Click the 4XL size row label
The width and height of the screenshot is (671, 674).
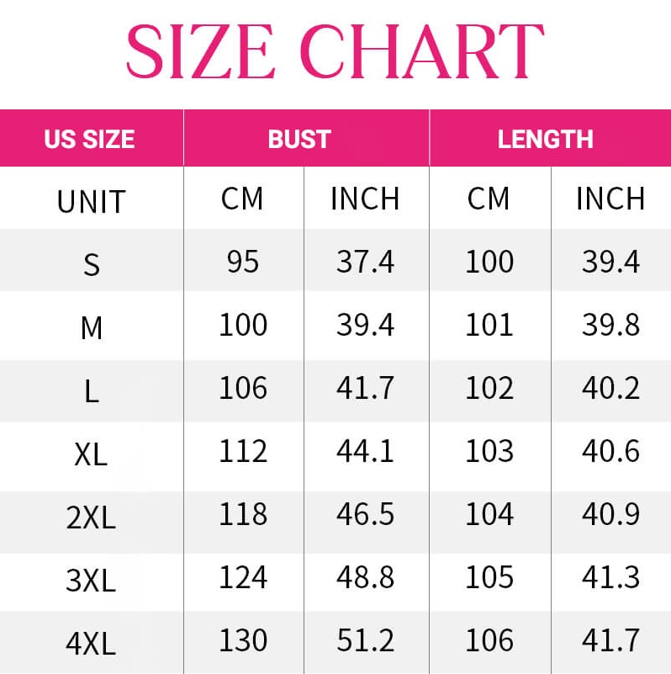(x=91, y=644)
